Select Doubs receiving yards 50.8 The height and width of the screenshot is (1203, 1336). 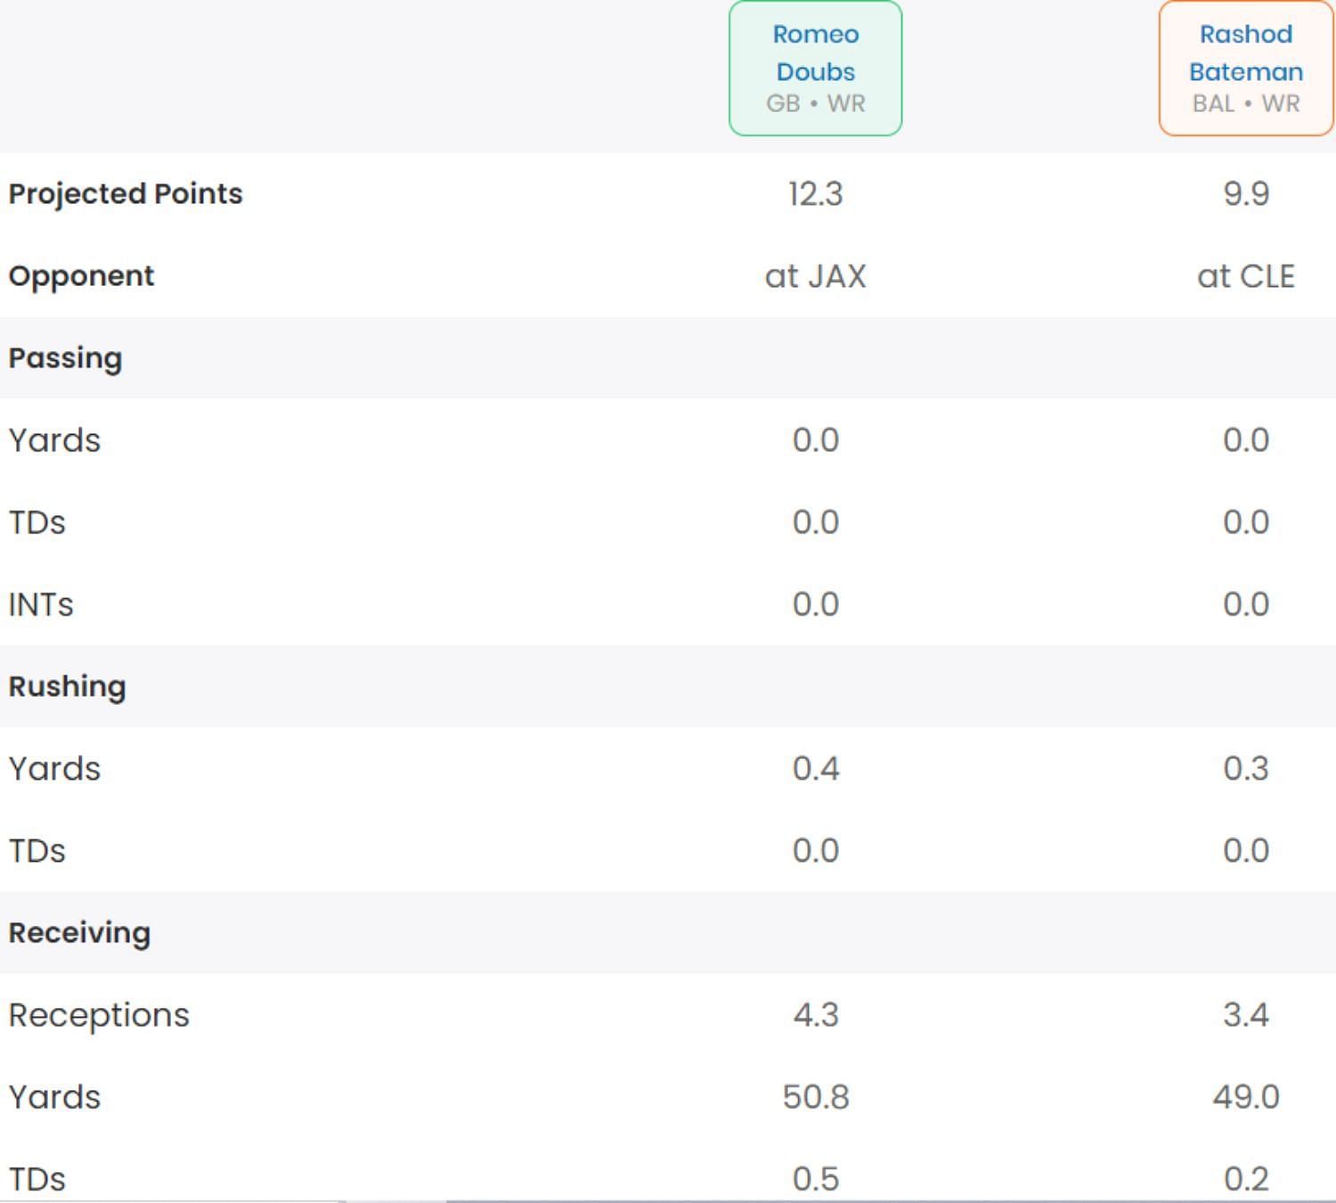pyautogui.click(x=815, y=1097)
